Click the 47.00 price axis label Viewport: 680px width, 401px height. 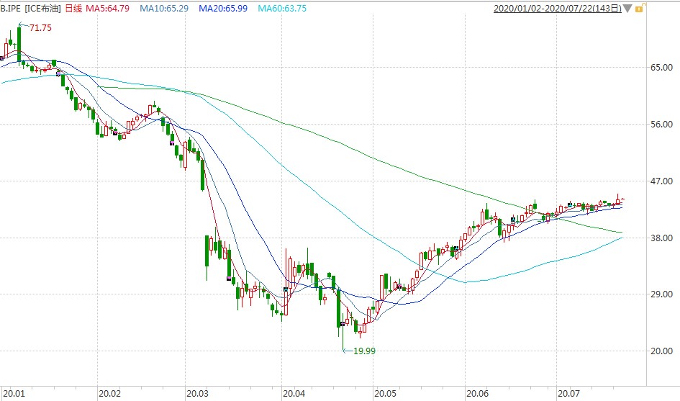click(x=661, y=181)
